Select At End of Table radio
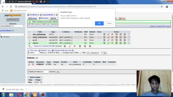The height and width of the screenshot is (97, 173). [x=46, y=53]
